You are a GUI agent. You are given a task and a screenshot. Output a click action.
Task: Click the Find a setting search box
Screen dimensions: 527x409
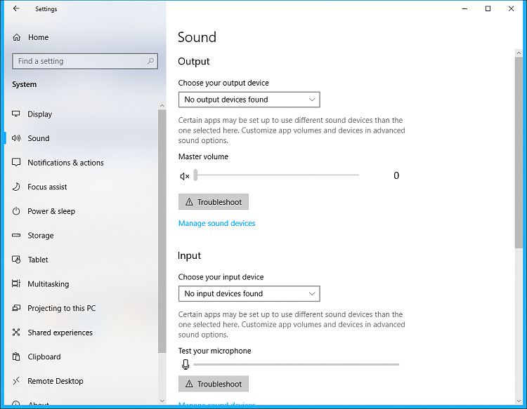pyautogui.click(x=85, y=61)
